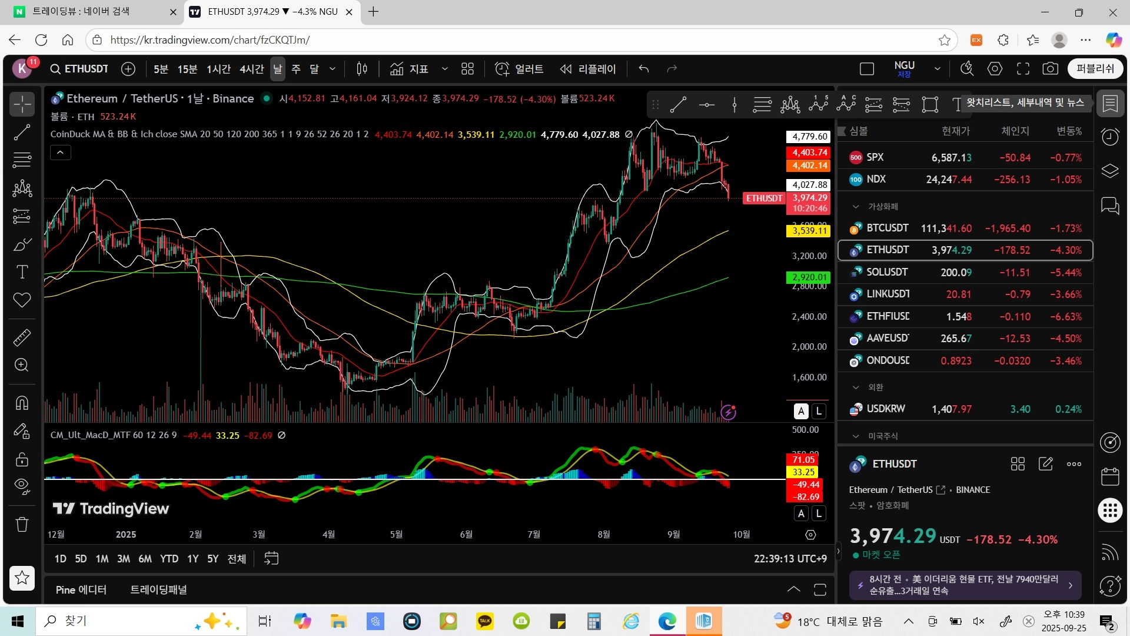The image size is (1130, 636).
Task: Open time axis settings gear
Action: click(x=810, y=535)
